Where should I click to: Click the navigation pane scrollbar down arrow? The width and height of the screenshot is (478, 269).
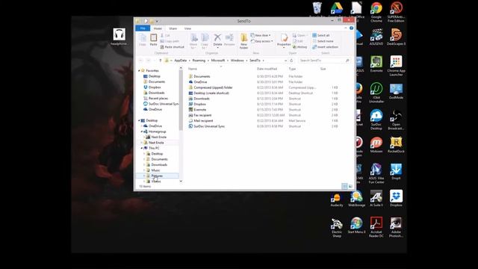pos(181,181)
